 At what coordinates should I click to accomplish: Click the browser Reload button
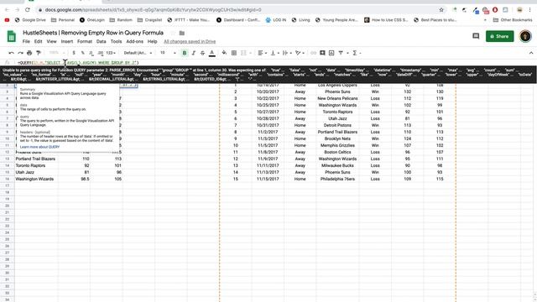click(x=28, y=9)
